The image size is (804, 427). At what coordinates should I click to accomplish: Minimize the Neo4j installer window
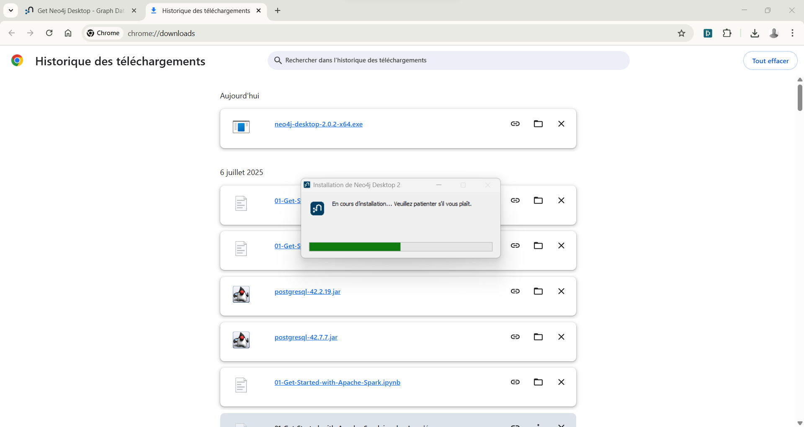(x=439, y=185)
